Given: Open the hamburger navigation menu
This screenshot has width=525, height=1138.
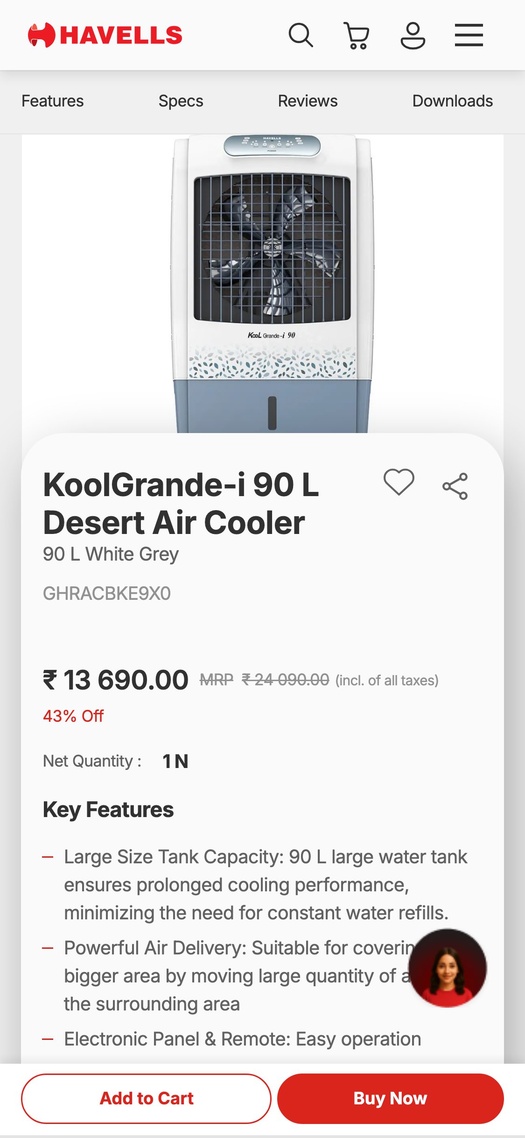Looking at the screenshot, I should tap(469, 35).
